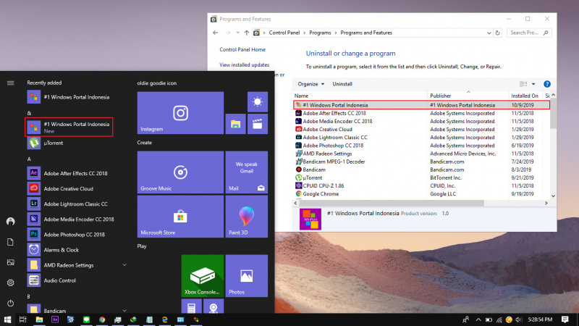Sort list by Publisher column header
The height and width of the screenshot is (326, 579).
pyautogui.click(x=468, y=96)
